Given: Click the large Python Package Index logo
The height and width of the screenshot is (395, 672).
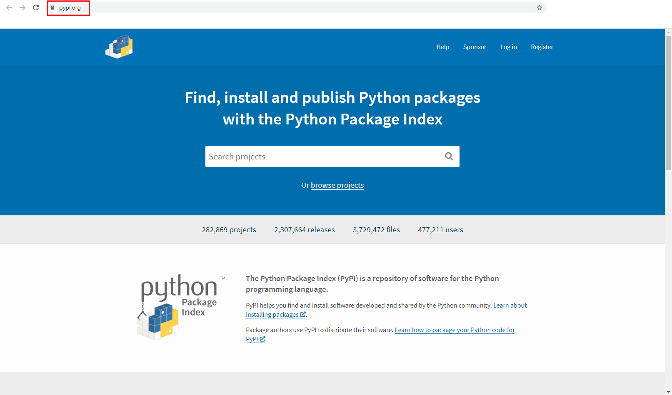Looking at the screenshot, I should [181, 307].
